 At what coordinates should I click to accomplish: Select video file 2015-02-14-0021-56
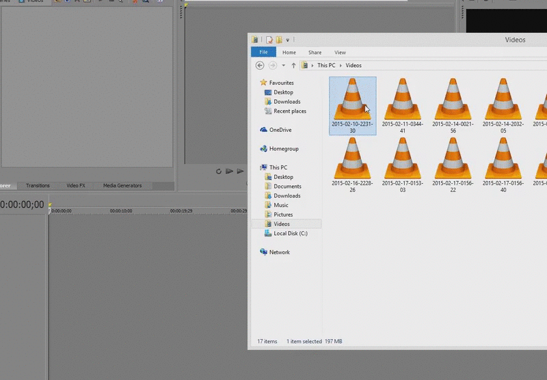point(453,106)
